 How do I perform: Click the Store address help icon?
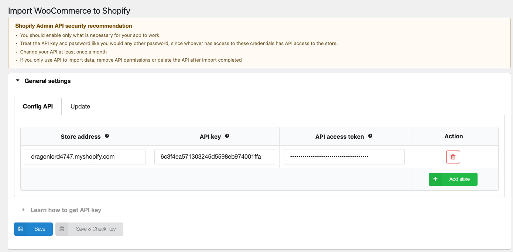[x=107, y=136]
